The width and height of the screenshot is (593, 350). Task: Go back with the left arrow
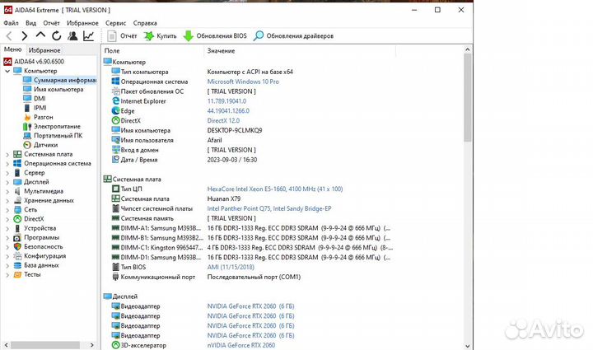pos(9,36)
